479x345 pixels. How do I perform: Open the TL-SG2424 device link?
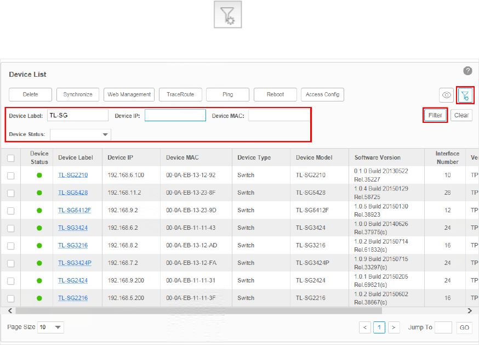point(73,281)
